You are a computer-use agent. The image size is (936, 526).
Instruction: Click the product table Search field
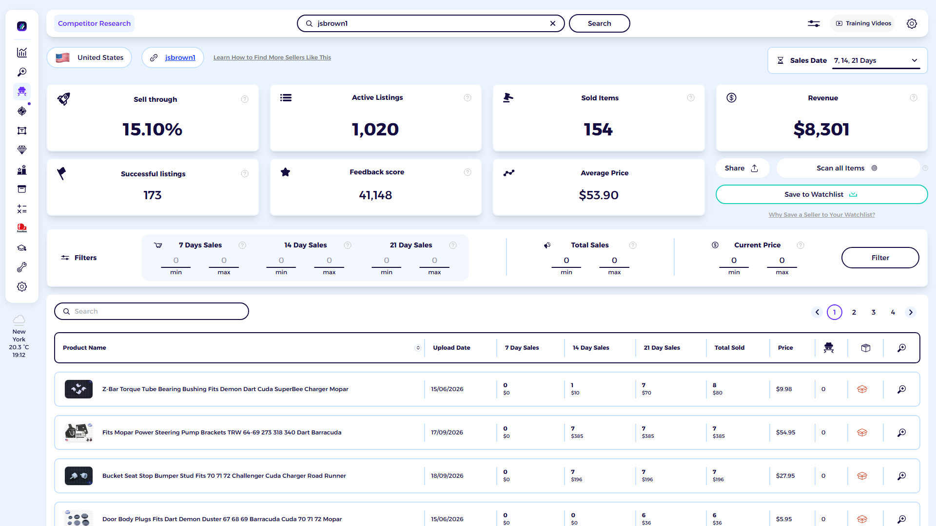(x=152, y=311)
